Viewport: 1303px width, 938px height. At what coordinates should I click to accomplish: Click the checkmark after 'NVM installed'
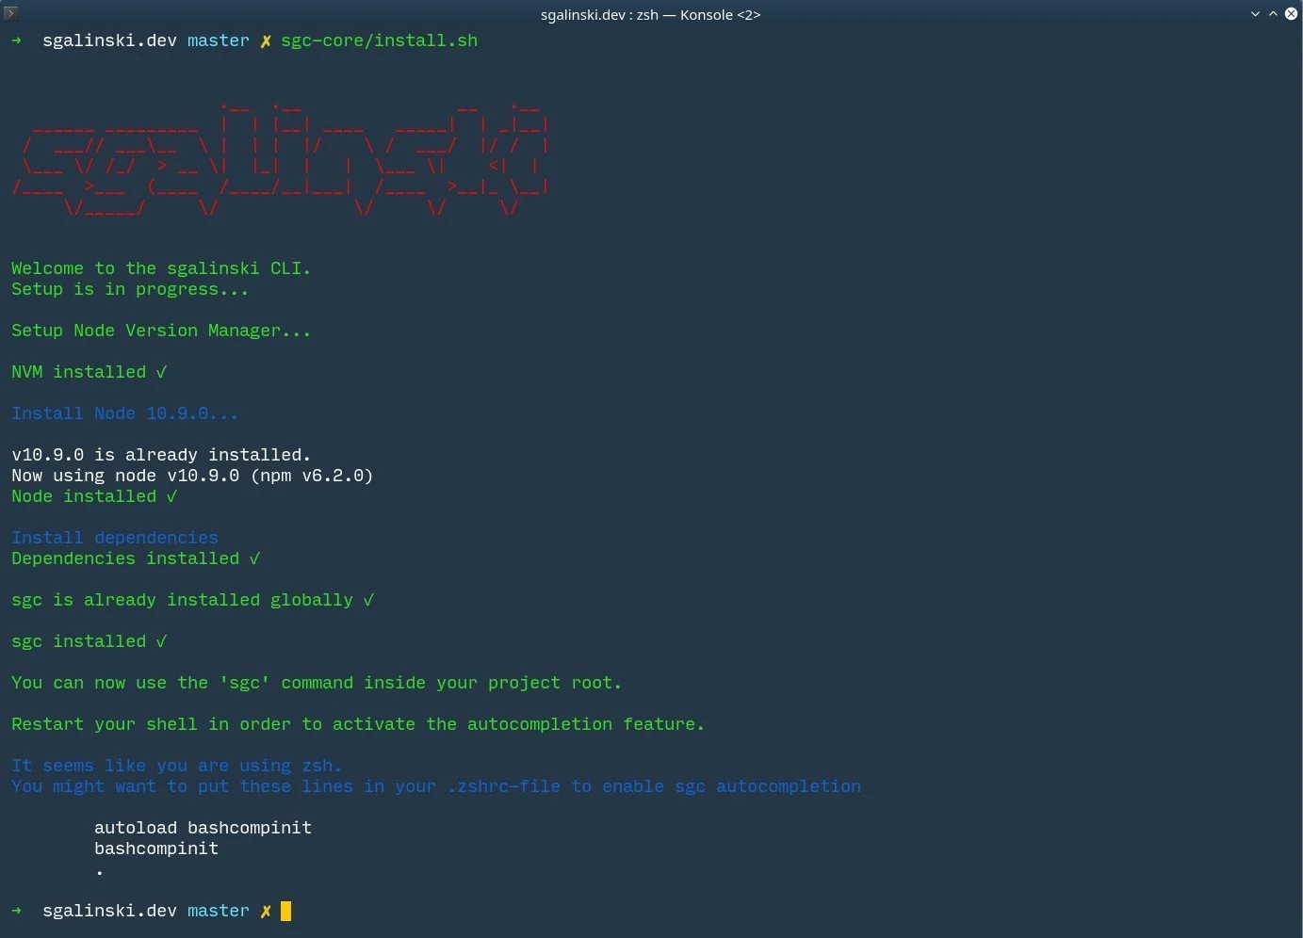pyautogui.click(x=161, y=372)
